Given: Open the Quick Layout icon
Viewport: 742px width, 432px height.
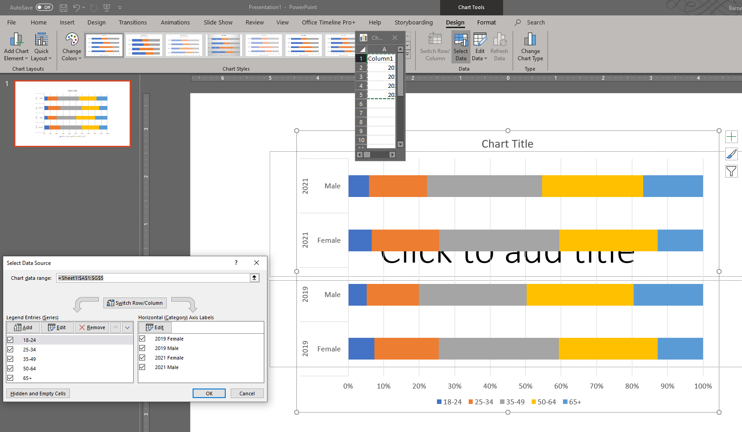Looking at the screenshot, I should tap(41, 40).
